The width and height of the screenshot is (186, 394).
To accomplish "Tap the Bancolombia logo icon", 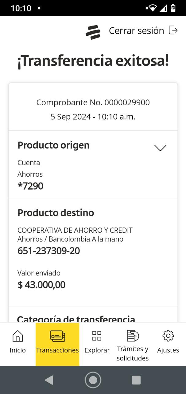I will tap(93, 32).
